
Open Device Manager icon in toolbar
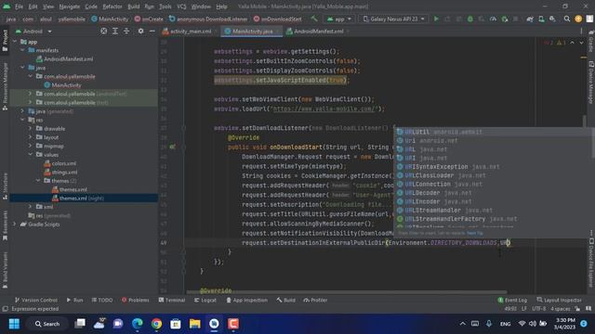click(541, 19)
